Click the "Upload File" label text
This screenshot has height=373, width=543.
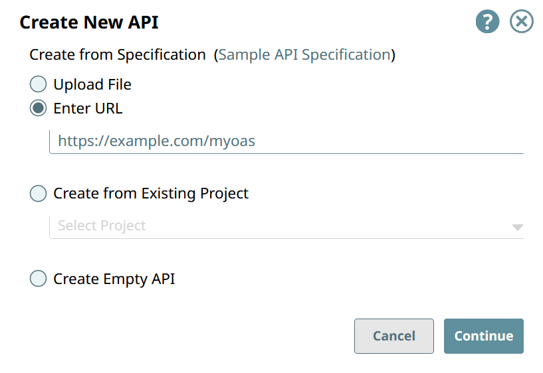[92, 84]
